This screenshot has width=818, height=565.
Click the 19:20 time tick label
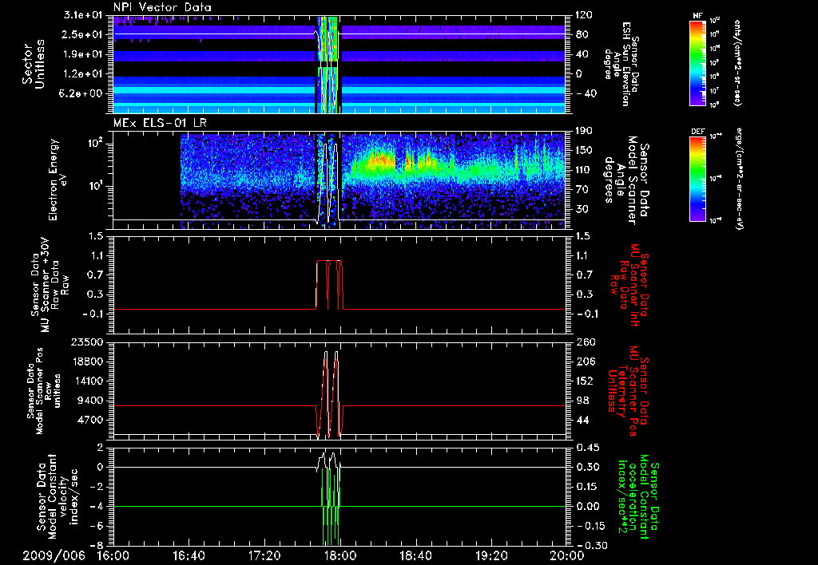coord(491,555)
